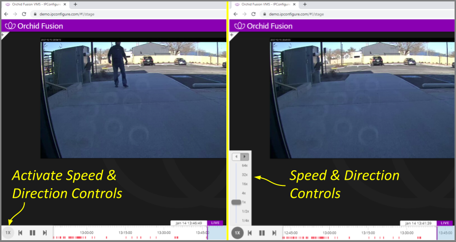The height and width of the screenshot is (242, 456).
Task: Click the left camera video with walking man
Action: pos(133,98)
